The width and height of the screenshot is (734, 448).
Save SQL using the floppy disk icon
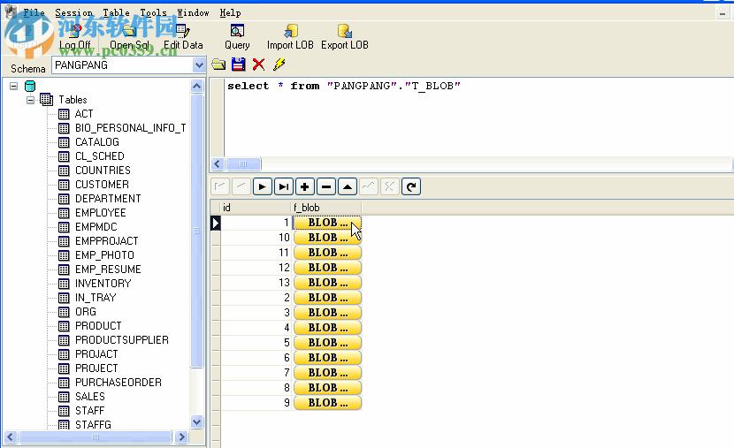238,65
